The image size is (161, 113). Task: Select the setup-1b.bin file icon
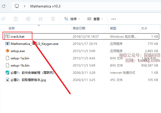[8, 65]
